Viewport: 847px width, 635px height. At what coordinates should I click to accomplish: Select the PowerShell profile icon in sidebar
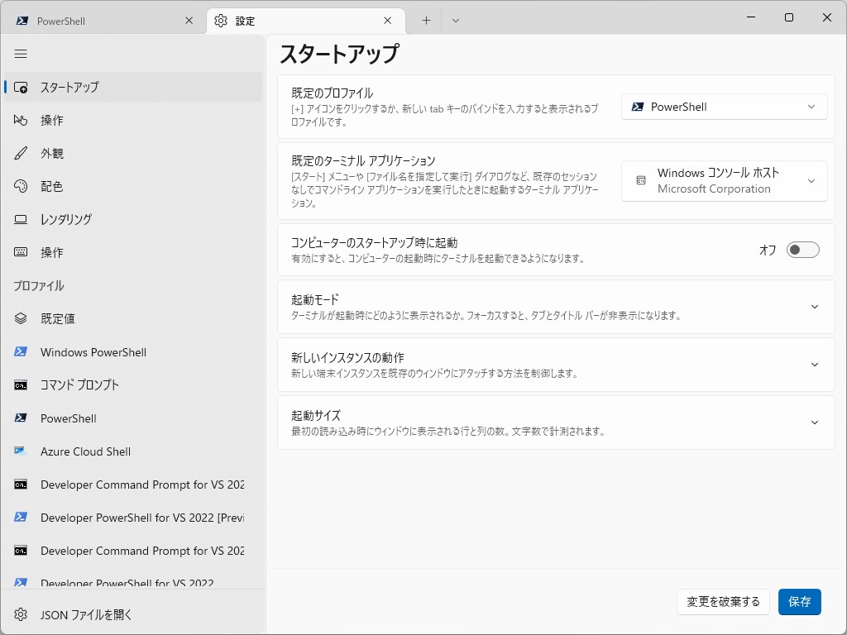coord(22,418)
